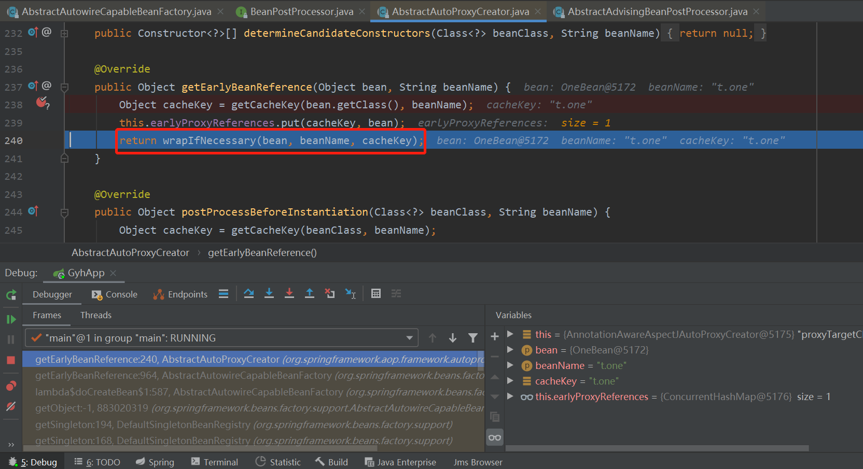Show more debug sidebar actions chevron
The image size is (863, 469).
[x=11, y=445]
